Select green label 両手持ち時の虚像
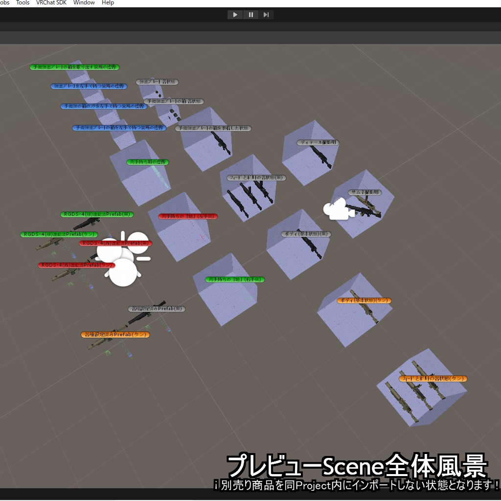 (148, 162)
